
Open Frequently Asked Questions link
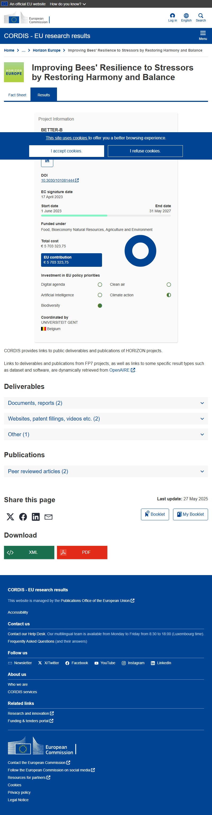pyautogui.click(x=31, y=641)
